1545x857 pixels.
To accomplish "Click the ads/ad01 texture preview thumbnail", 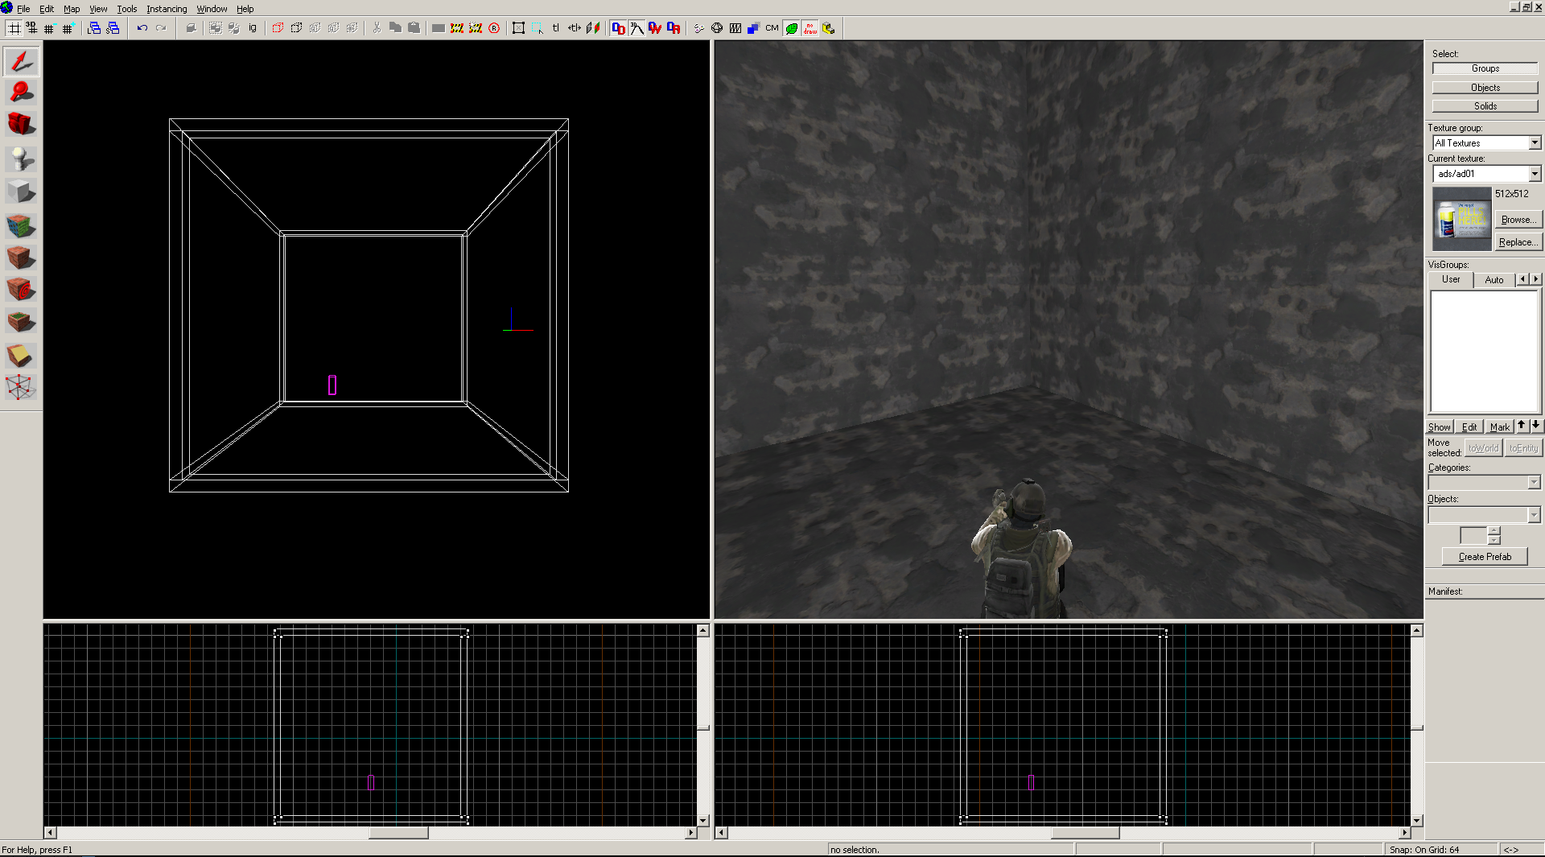I will [1461, 220].
